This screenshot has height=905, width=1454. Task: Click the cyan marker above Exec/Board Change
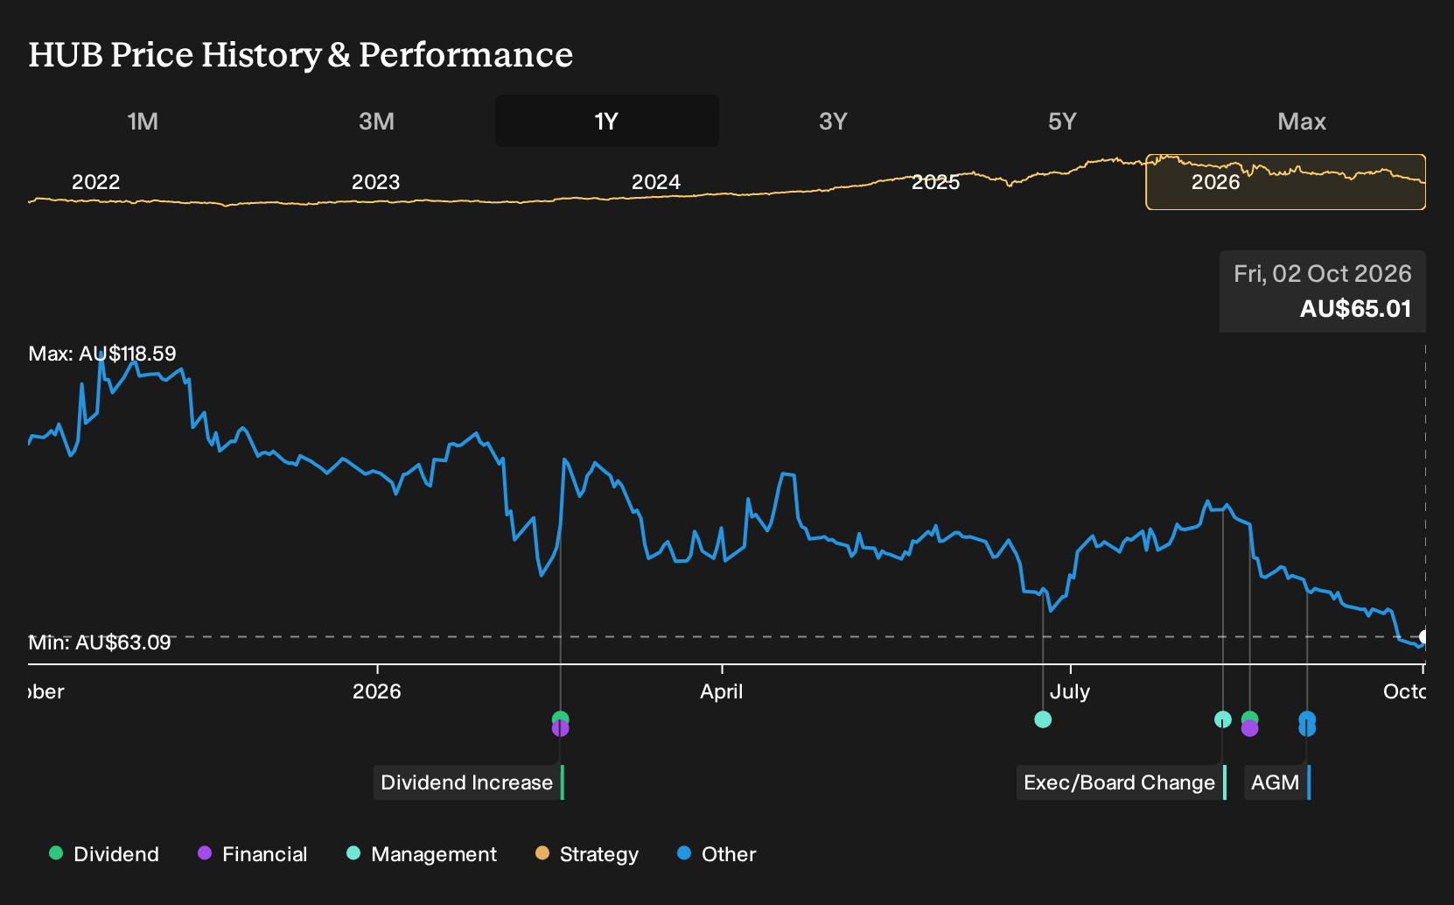(1223, 719)
